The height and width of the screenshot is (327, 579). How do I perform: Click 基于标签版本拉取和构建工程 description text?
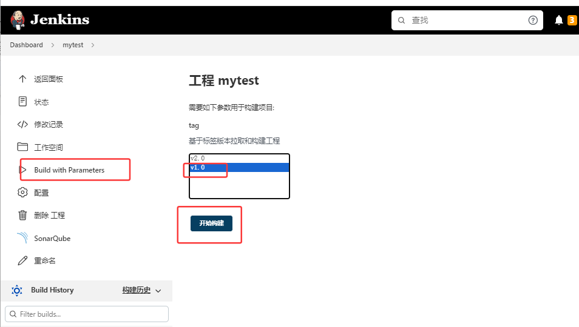pyautogui.click(x=234, y=140)
